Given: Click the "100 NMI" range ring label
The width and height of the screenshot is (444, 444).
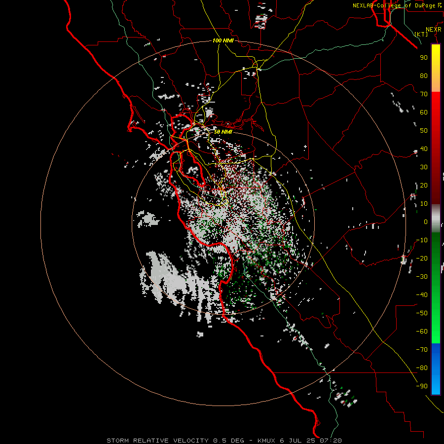Looking at the screenshot, I should click(223, 41).
